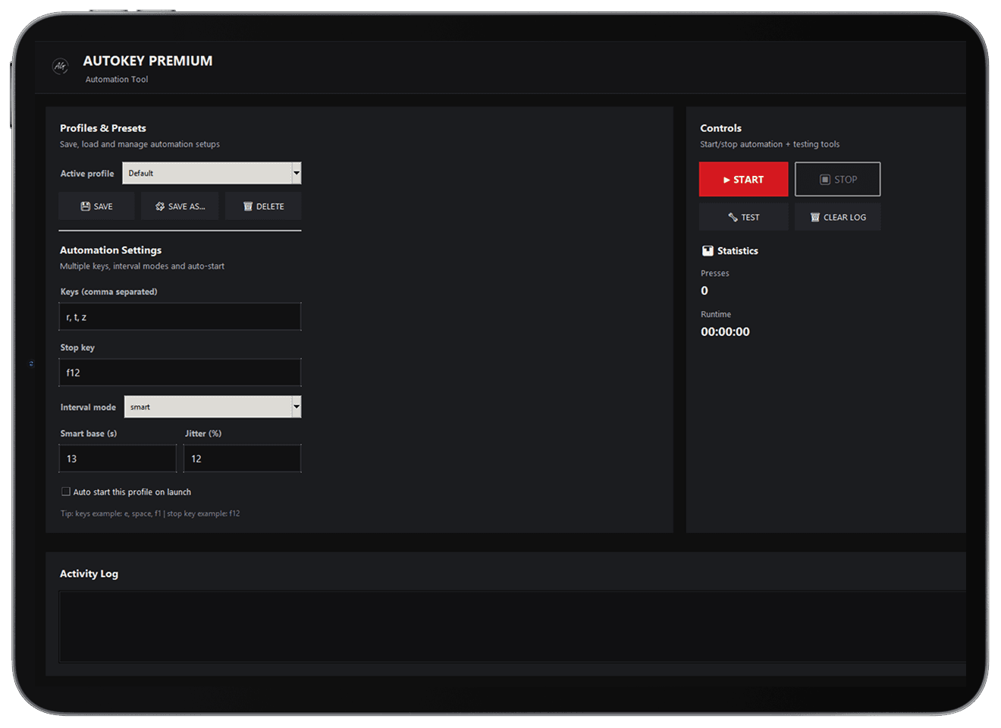
Task: Select the Keys comma separated input field
Action: tap(180, 316)
